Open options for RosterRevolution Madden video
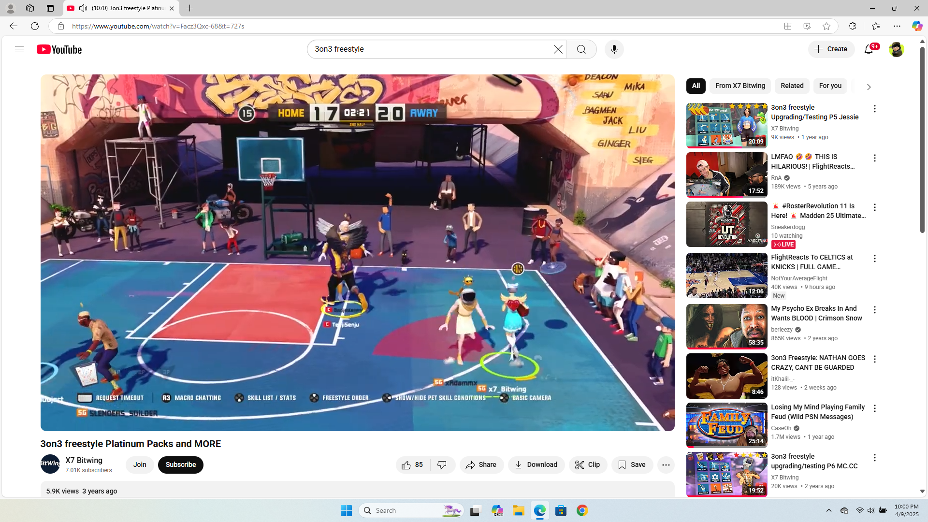The height and width of the screenshot is (522, 928). coord(875,207)
